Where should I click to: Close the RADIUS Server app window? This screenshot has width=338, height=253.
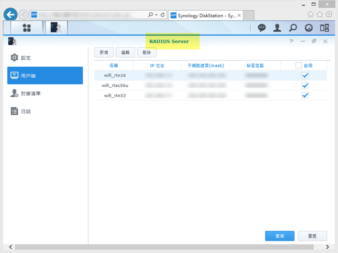[325, 41]
